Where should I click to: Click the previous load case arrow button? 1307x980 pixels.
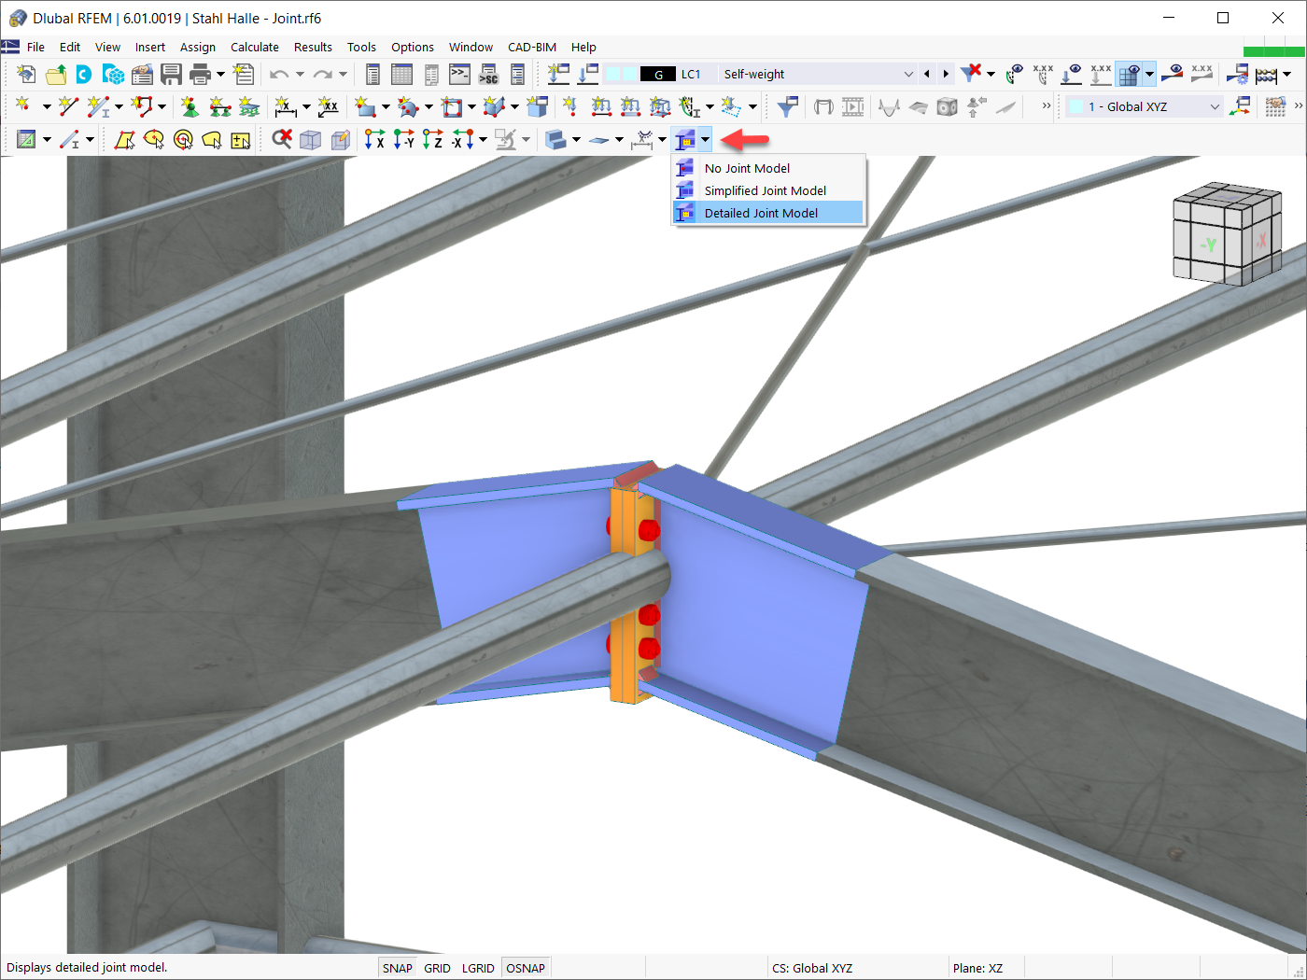pyautogui.click(x=927, y=74)
